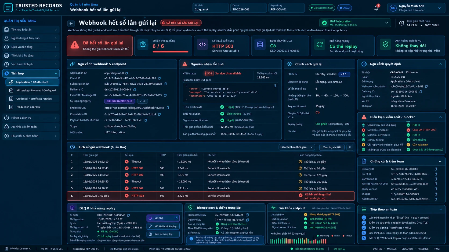Click the Đã hết số lần gửi lại badge
The width and height of the screenshot is (449, 252).
181,23
